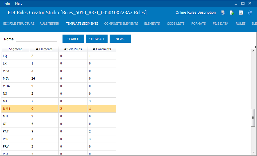Focus the Name search input field
The width and height of the screenshot is (257, 156).
point(36,39)
